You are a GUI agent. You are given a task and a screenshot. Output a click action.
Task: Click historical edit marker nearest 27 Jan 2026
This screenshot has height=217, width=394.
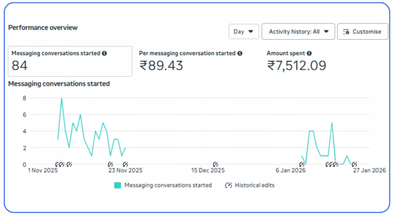click(x=355, y=164)
